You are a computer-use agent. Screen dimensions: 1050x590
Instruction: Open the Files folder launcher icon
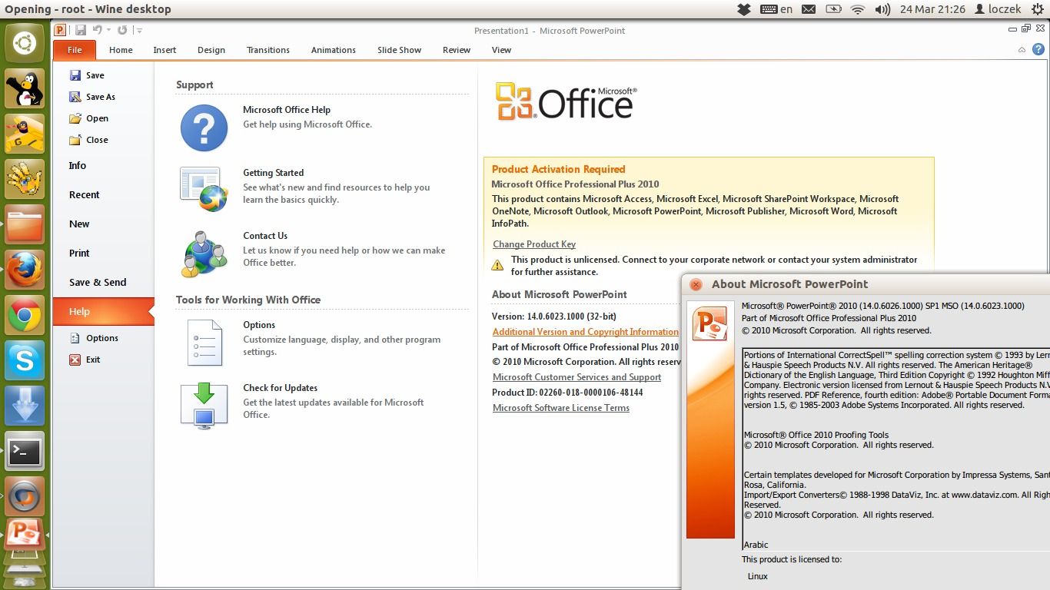pos(25,224)
